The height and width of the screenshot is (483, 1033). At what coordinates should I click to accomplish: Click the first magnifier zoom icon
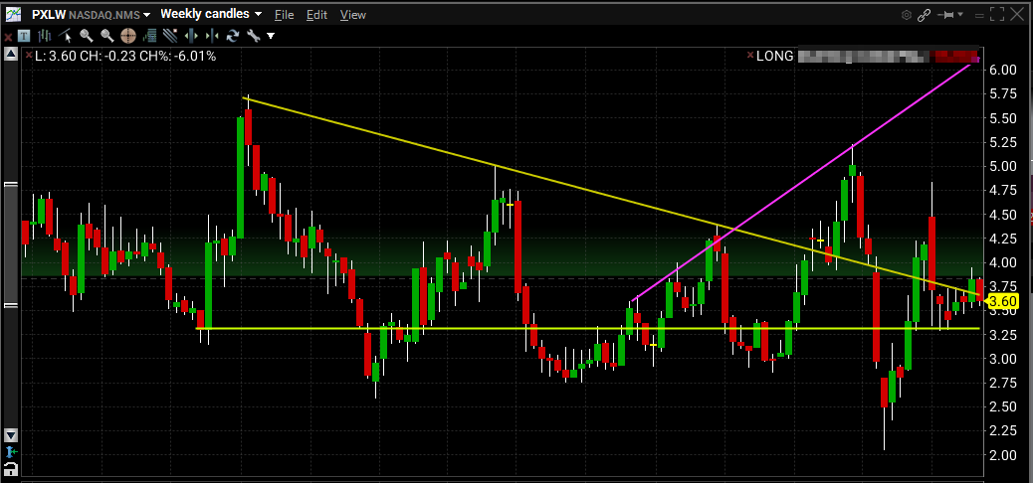(87, 36)
